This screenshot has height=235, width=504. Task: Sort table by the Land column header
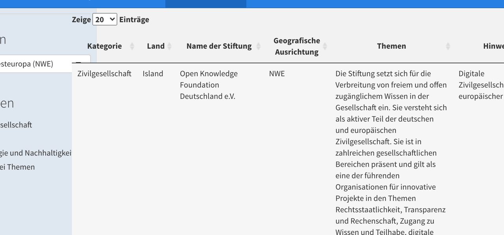tap(156, 46)
